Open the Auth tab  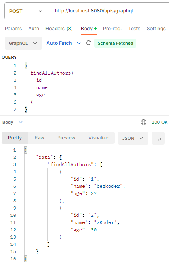(x=34, y=29)
